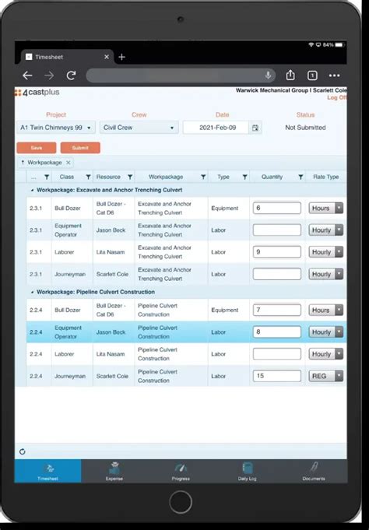
Task: Reload the page with browser refresh icon
Action: click(71, 75)
